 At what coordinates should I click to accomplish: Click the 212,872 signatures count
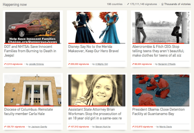144,127
